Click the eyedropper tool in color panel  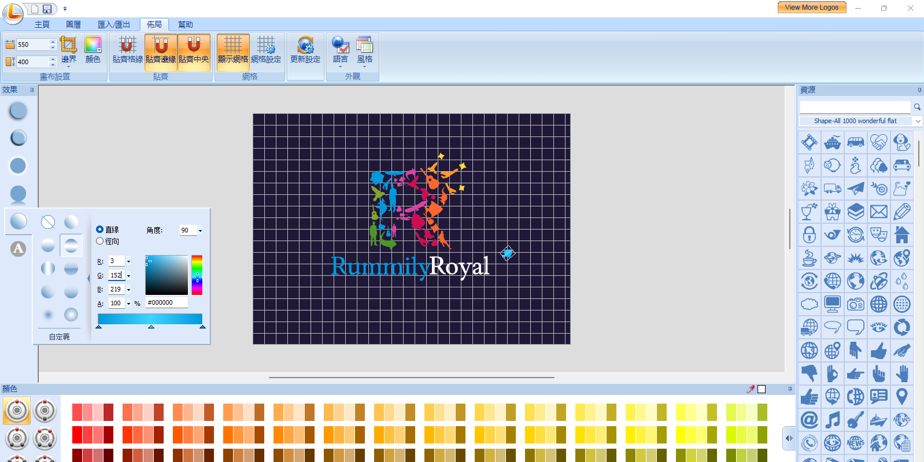tap(751, 389)
